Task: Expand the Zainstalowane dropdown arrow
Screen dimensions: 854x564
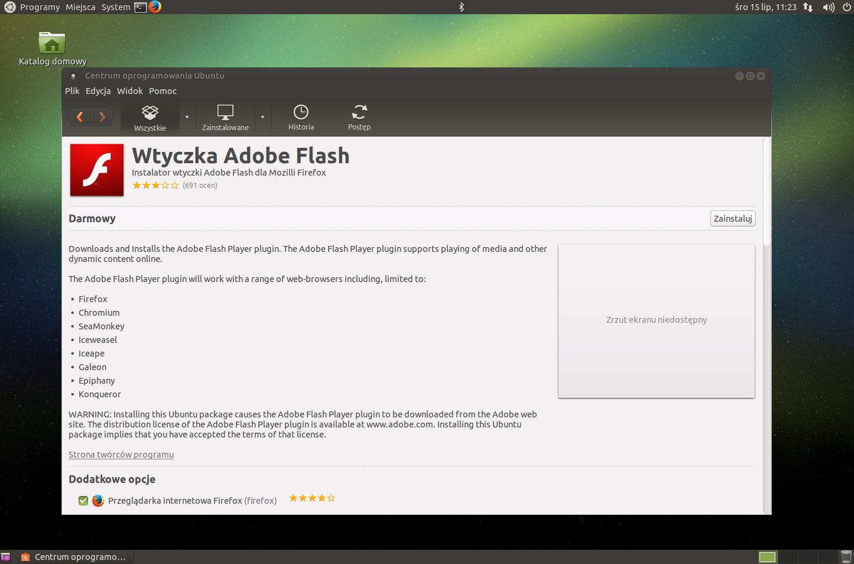Action: (262, 117)
